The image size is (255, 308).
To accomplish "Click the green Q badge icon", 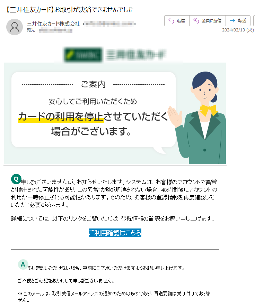I will pyautogui.click(x=16, y=179).
